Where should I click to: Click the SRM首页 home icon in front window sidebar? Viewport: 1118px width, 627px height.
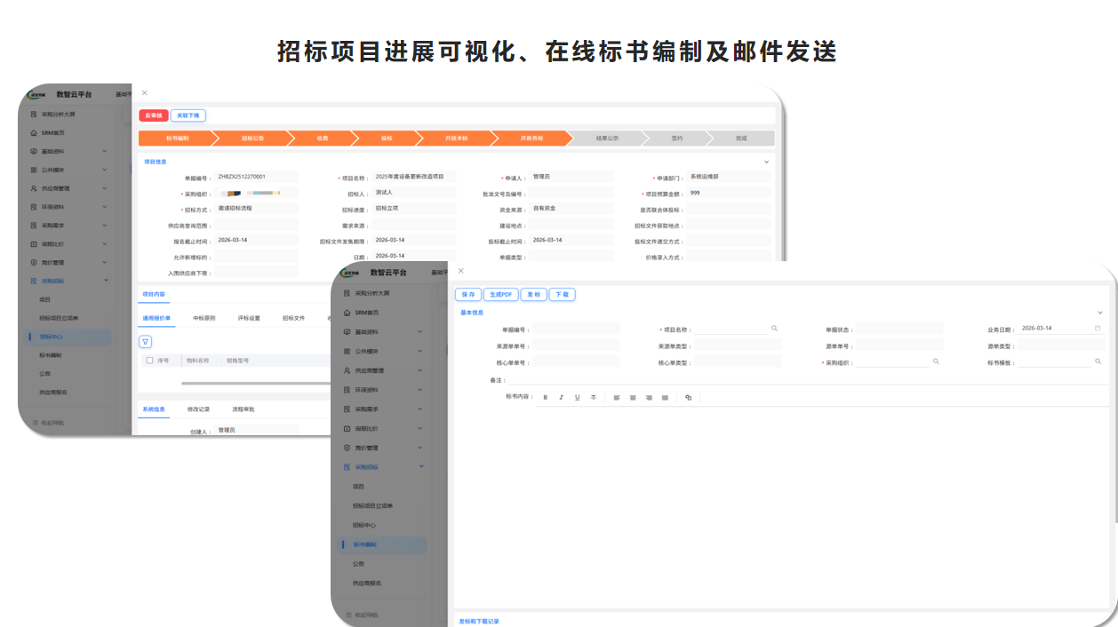click(347, 313)
